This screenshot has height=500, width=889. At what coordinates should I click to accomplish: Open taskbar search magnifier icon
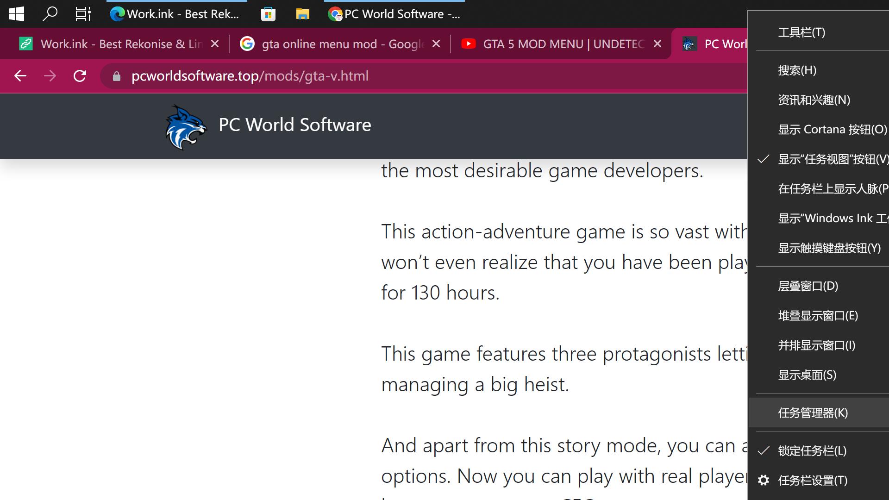(x=50, y=14)
